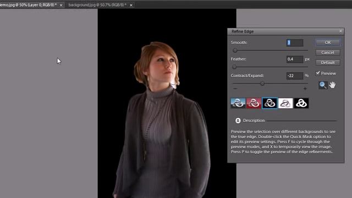Collapse the Description section
This screenshot has width=352, height=198.
tap(238, 120)
